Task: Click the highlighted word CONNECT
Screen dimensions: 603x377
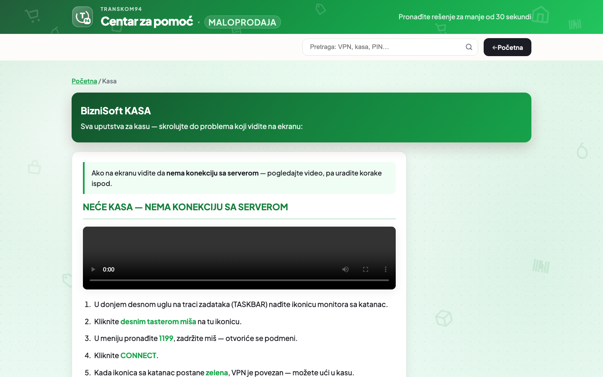Action: coord(138,355)
